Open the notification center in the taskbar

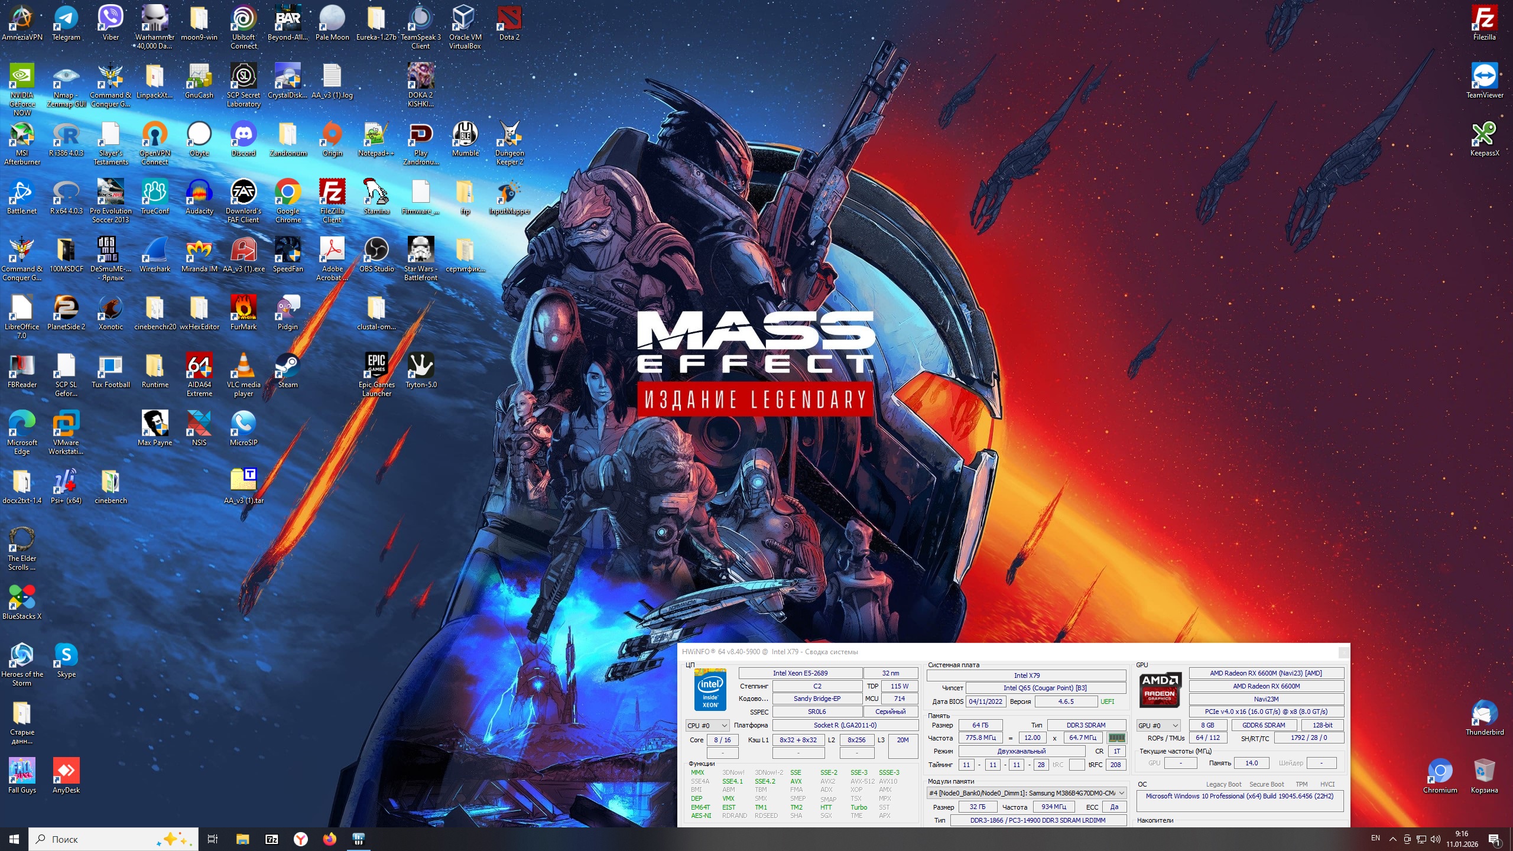[x=1494, y=839]
